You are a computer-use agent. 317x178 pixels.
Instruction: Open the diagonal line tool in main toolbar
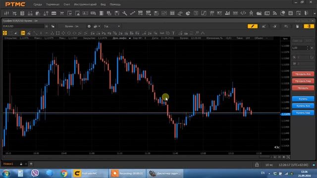[133, 13]
